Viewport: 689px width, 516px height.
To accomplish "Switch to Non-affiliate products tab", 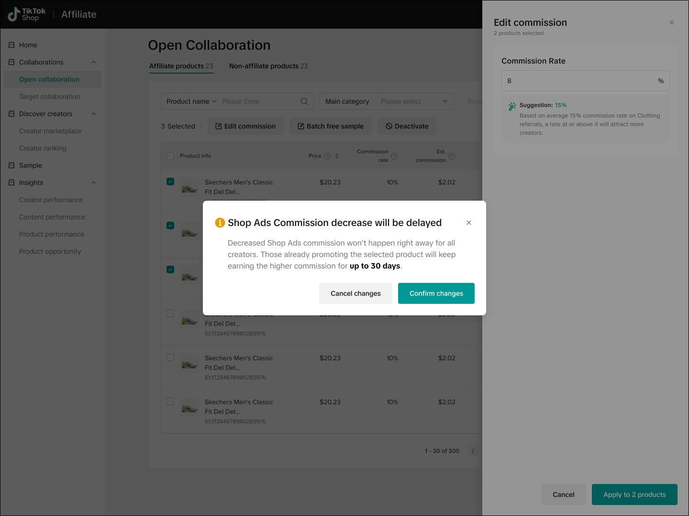I will click(268, 66).
